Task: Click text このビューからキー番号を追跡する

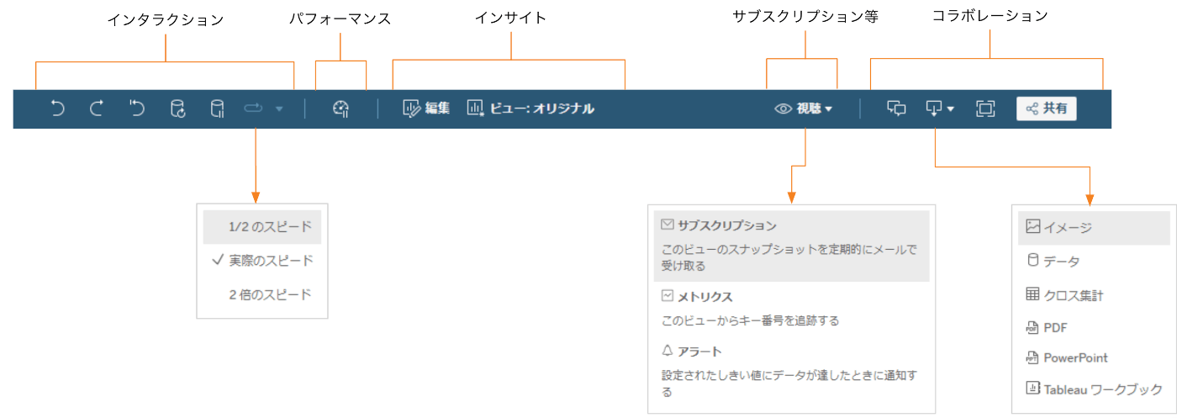Action: click(x=750, y=320)
